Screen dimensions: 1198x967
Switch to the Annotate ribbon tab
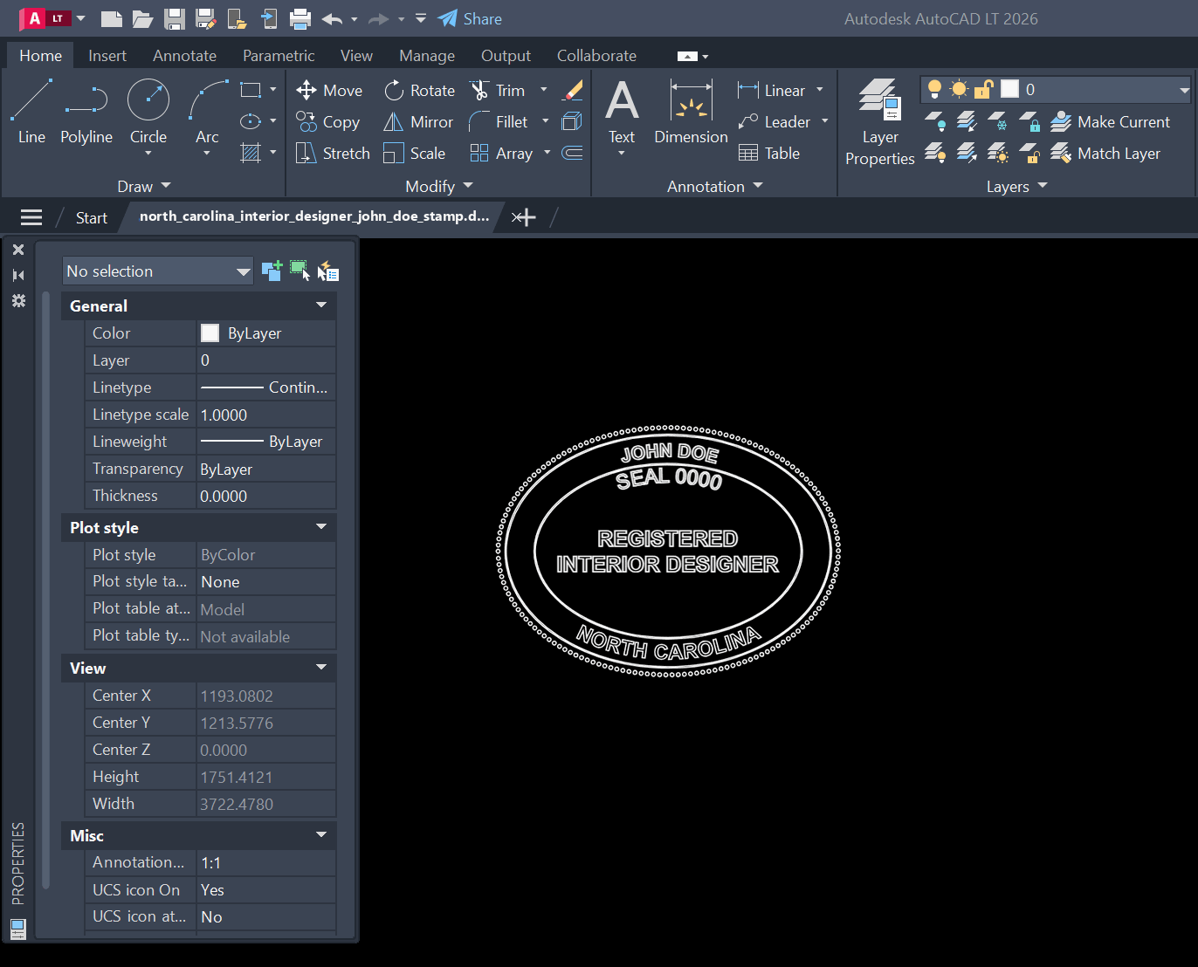tap(184, 55)
